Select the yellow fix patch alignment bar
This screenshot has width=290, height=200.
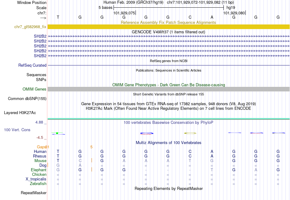tap(169, 27)
